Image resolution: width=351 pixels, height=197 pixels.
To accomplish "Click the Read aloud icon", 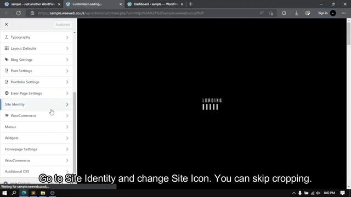I will point(262,13).
